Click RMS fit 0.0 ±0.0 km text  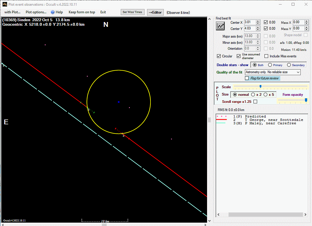tap(231, 110)
